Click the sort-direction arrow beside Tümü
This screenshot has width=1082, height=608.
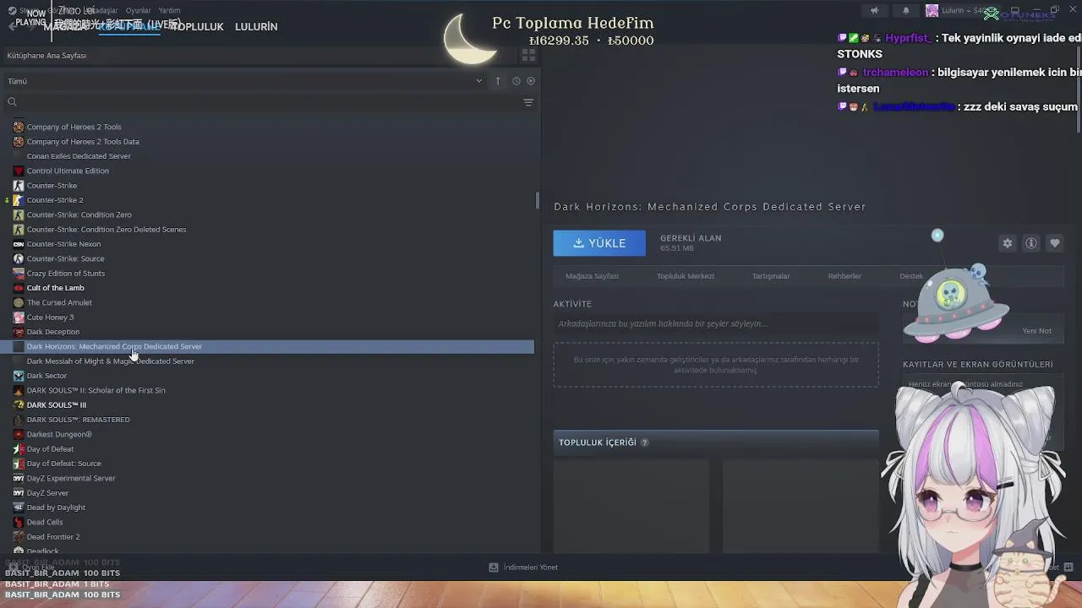click(x=498, y=81)
